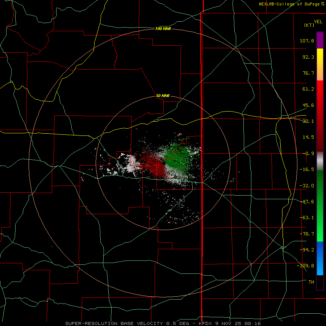Viewport: 326px width, 326px height.
Task: Pick the blue segment of velocity color bar
Action: pos(320,258)
